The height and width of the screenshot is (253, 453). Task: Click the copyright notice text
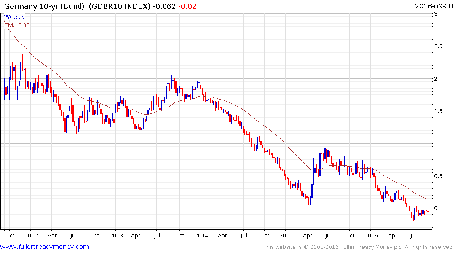358,247
